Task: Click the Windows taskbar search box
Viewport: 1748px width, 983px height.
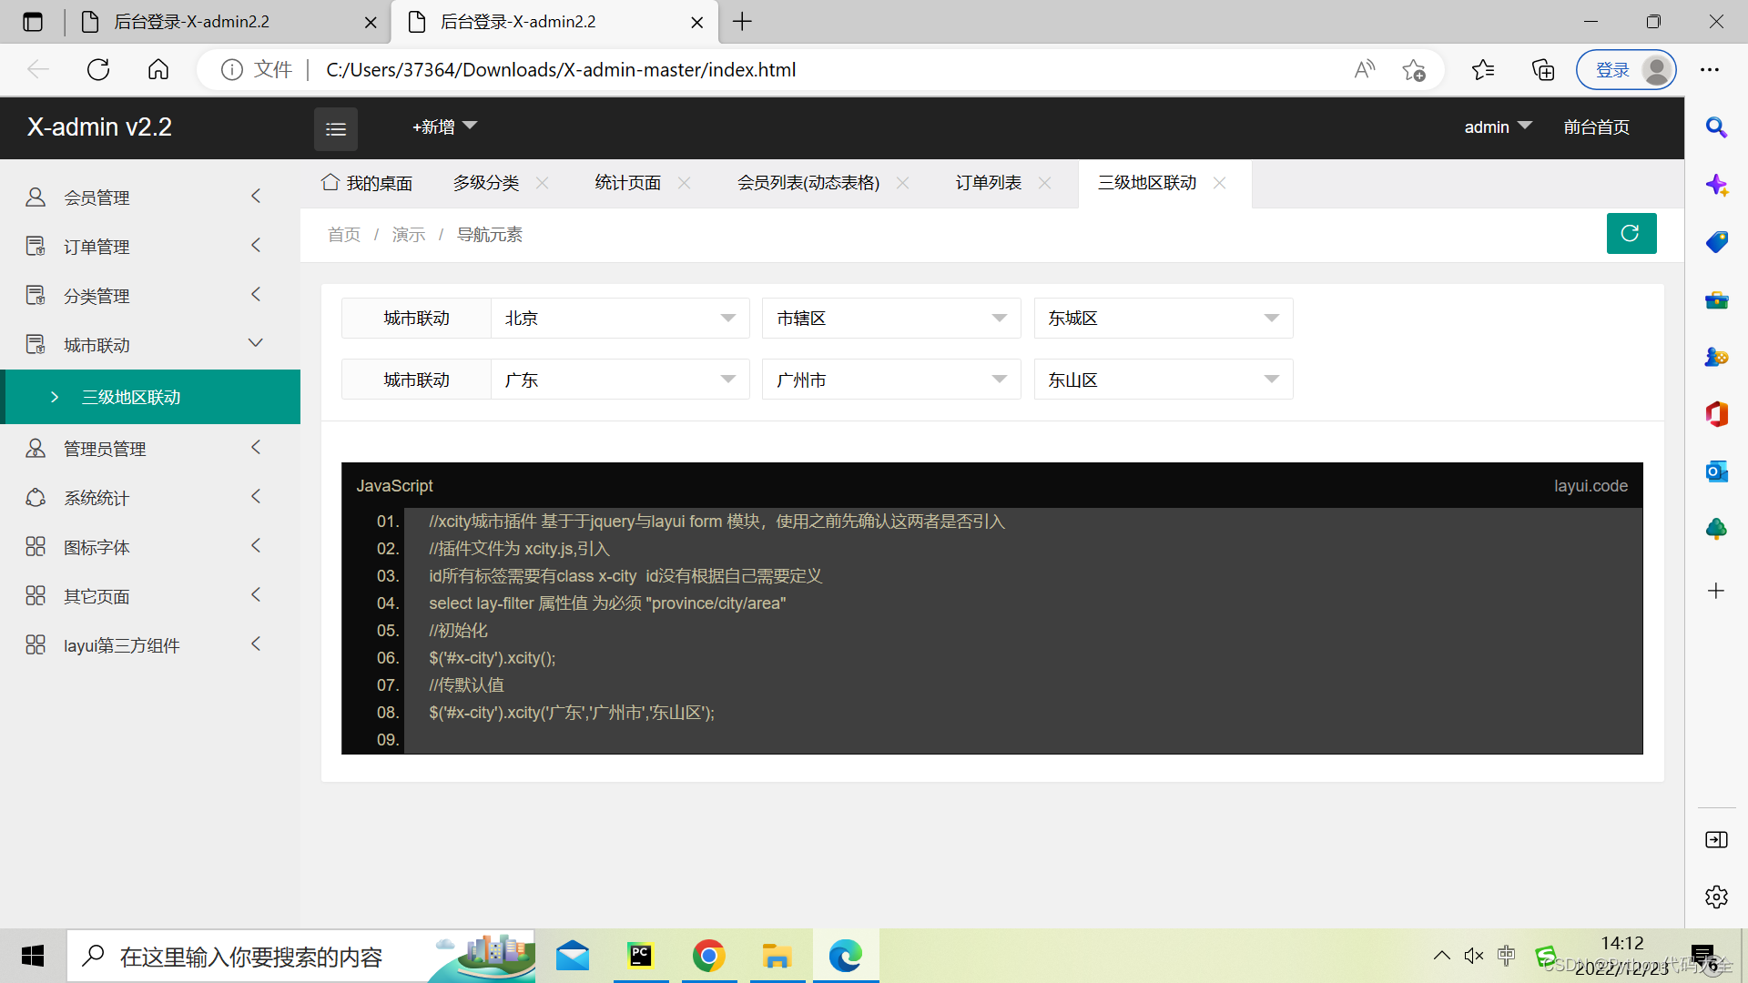Action: pyautogui.click(x=300, y=956)
